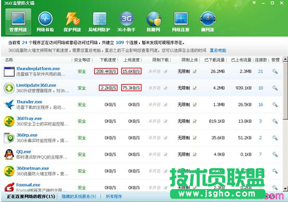The image size is (288, 202).
Task: Open the 管理网速 section
Action: pos(18,22)
